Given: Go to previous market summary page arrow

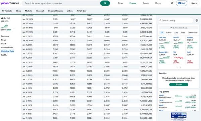Looking at the screenshot, I should (x=177, y=67).
